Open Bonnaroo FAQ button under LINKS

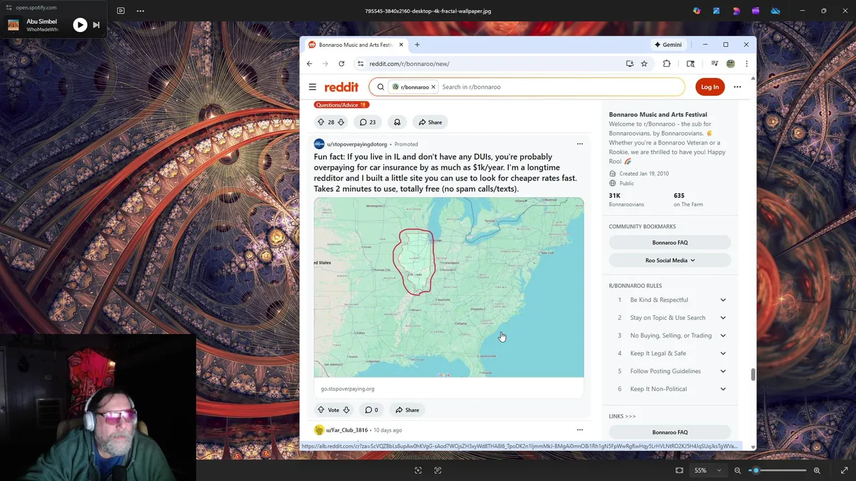pyautogui.click(x=669, y=432)
